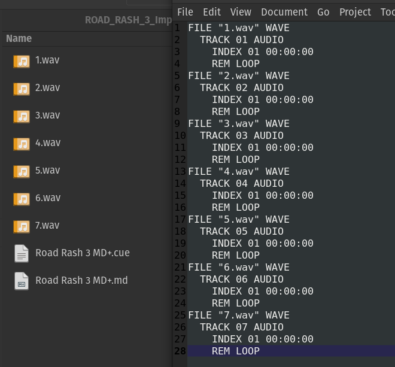Place cursor on TRACK 01 AUDIO line
Screen dimensions: 395x367
[x=242, y=40]
